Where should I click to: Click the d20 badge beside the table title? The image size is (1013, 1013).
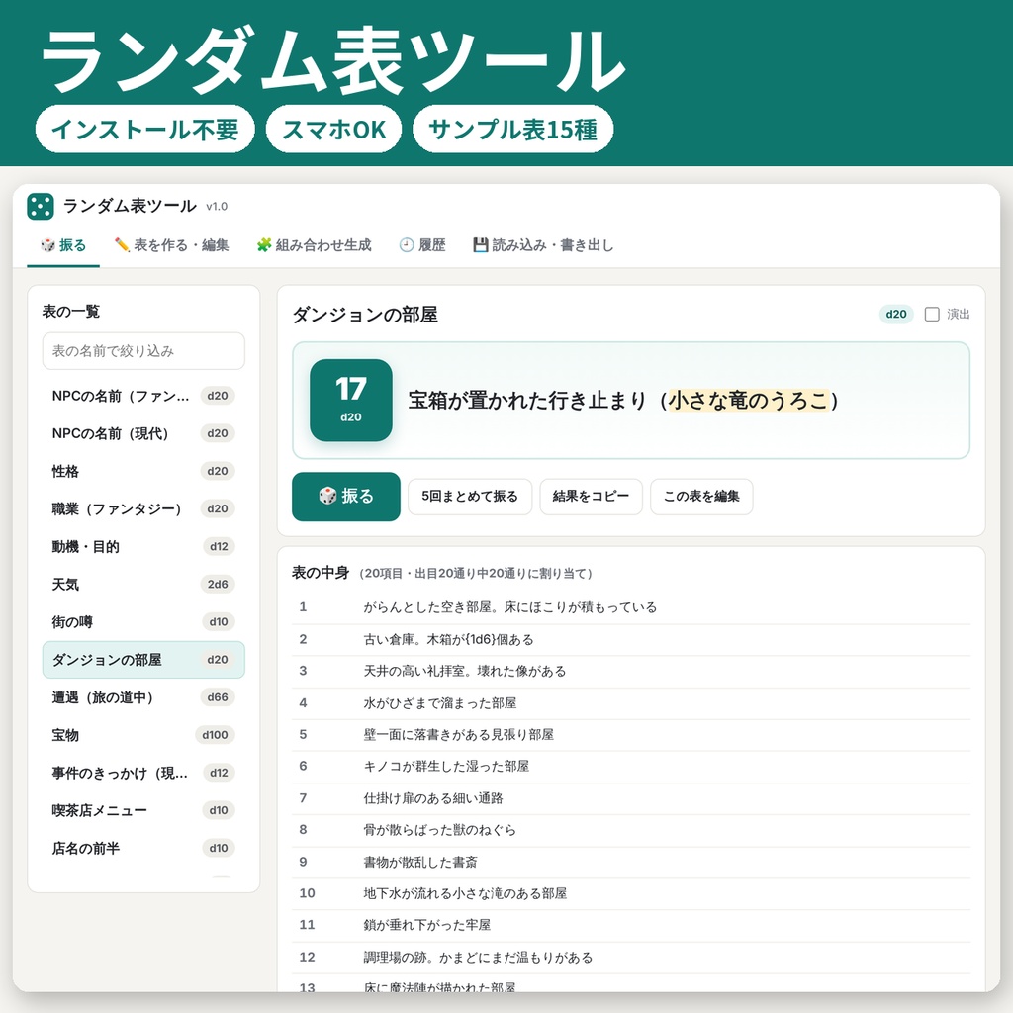coord(895,314)
